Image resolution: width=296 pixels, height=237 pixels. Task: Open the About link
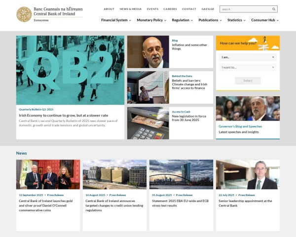pos(109,9)
